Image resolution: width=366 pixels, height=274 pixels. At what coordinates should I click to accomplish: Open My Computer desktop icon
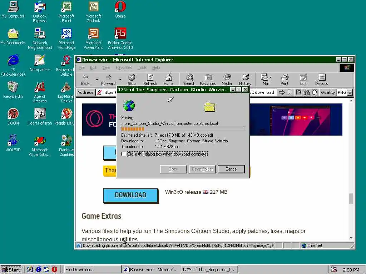tap(13, 10)
